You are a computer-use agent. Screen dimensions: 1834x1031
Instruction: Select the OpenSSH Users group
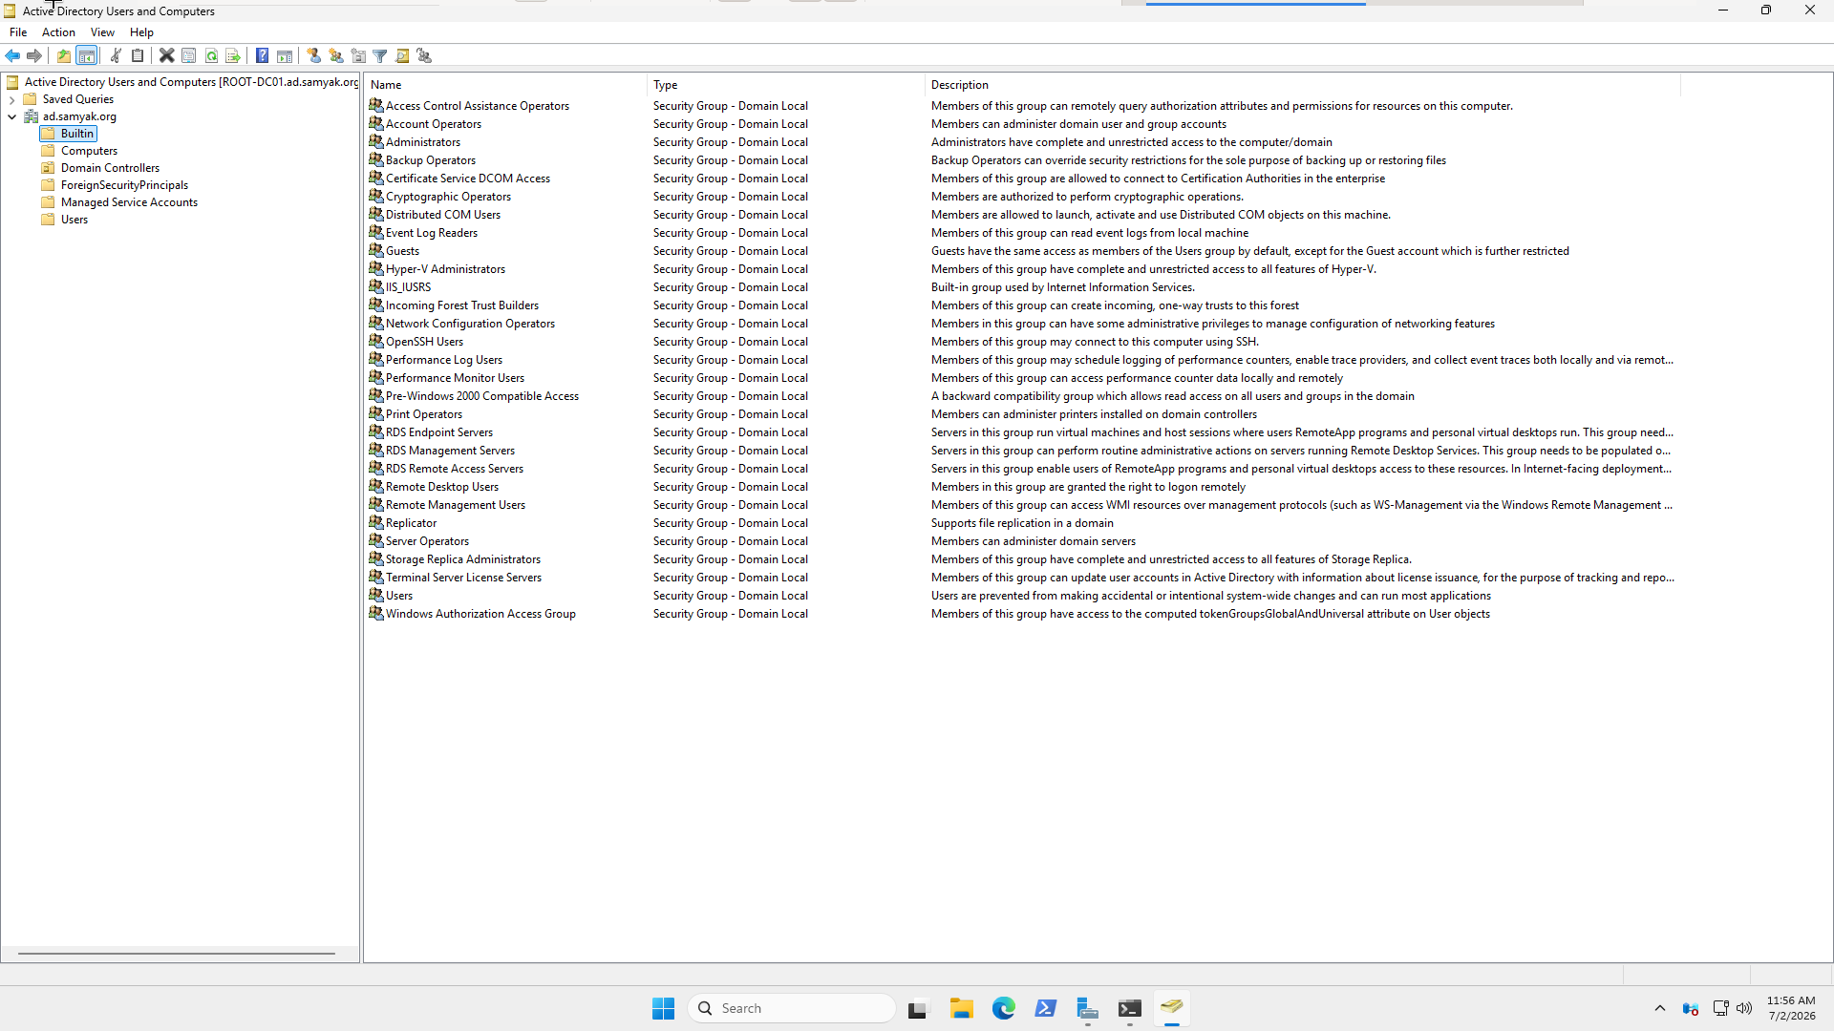pyautogui.click(x=424, y=342)
